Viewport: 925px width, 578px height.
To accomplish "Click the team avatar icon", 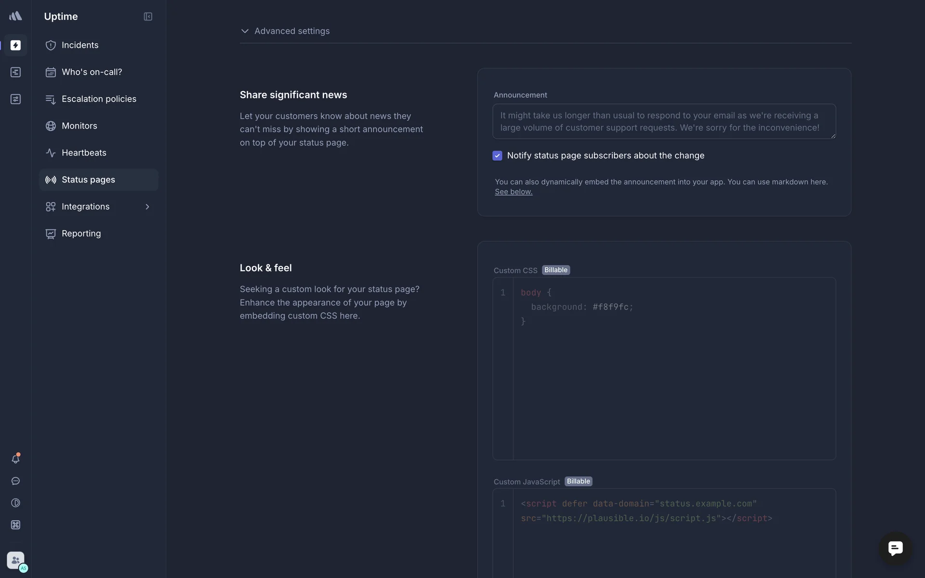I will point(15,560).
